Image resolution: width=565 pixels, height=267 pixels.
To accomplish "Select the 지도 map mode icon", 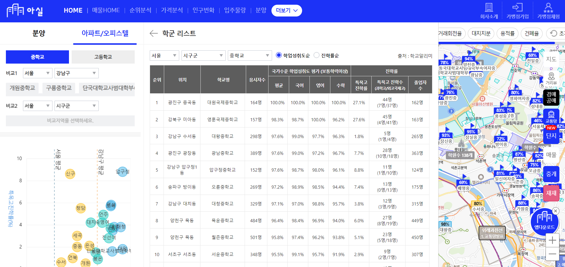I will click(x=551, y=59).
